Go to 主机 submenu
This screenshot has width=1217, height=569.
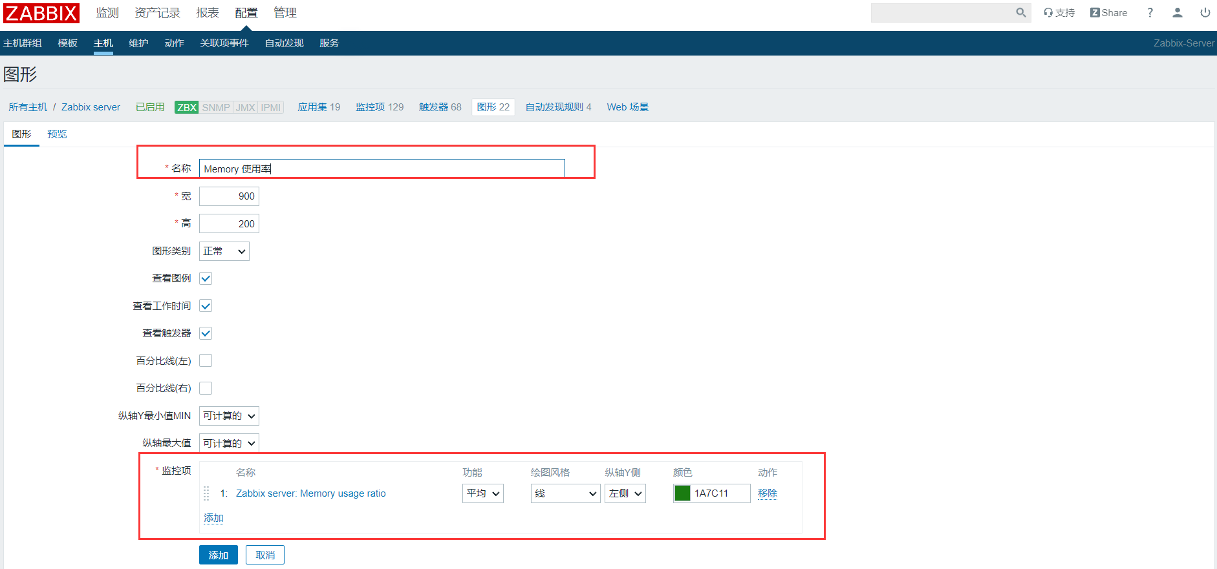(103, 43)
